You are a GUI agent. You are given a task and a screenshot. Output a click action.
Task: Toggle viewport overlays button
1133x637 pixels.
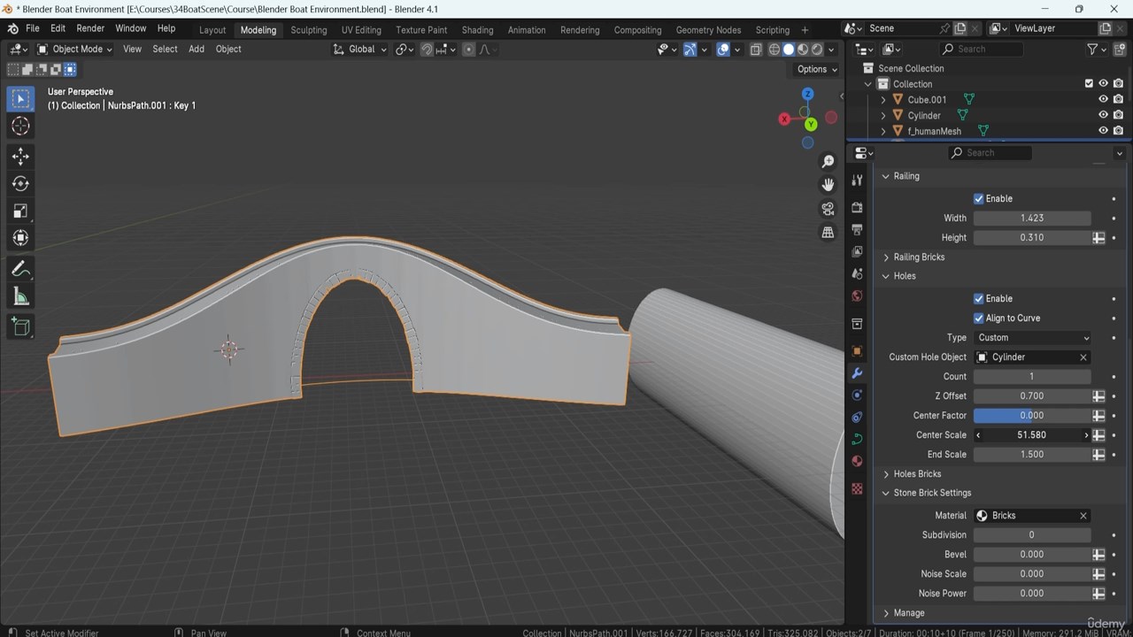pos(723,50)
